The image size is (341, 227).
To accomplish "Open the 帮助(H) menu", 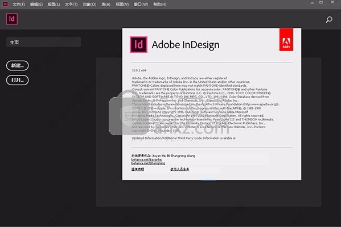I will (x=160, y=5).
